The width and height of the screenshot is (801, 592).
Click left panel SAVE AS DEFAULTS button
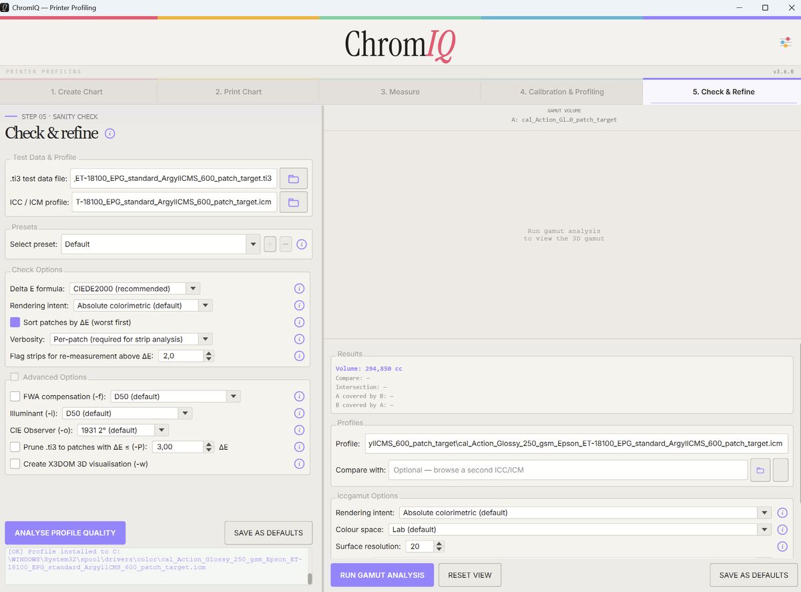[x=268, y=533]
